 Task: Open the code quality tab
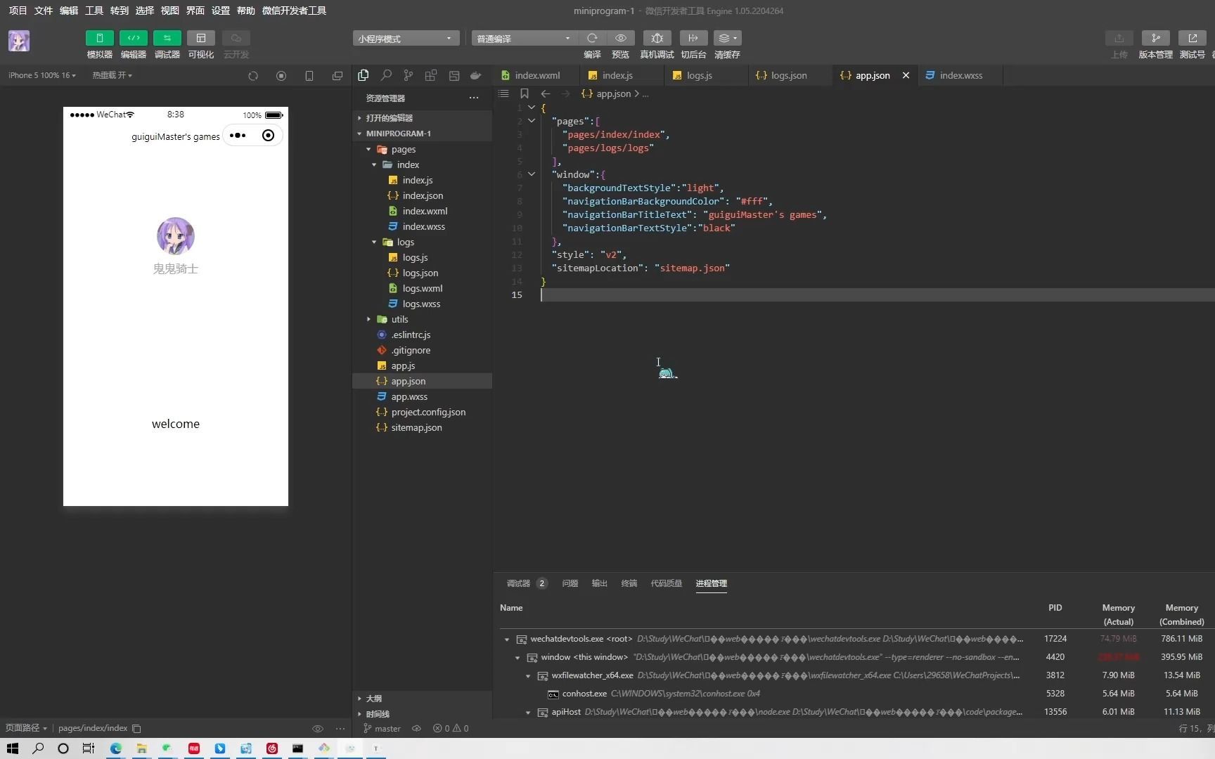pyautogui.click(x=667, y=583)
